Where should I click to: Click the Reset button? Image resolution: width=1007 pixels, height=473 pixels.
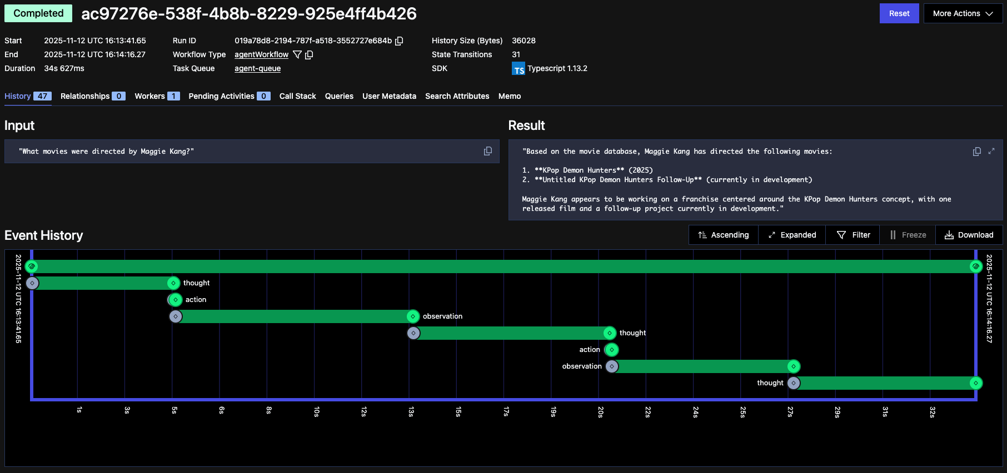899,13
